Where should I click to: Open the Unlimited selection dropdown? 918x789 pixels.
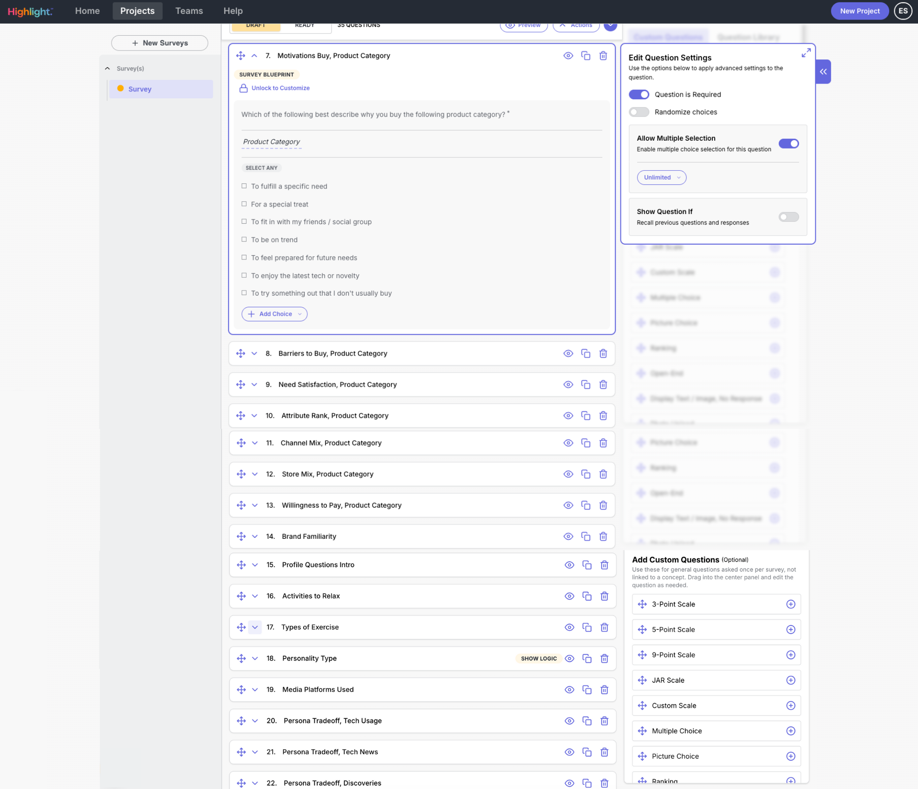coord(661,177)
